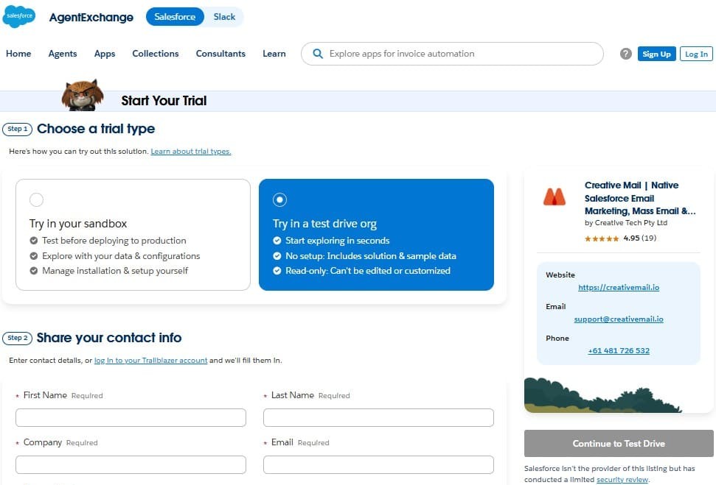Click the Step 2 badge
Image resolution: width=716 pixels, height=485 pixels.
pos(18,339)
